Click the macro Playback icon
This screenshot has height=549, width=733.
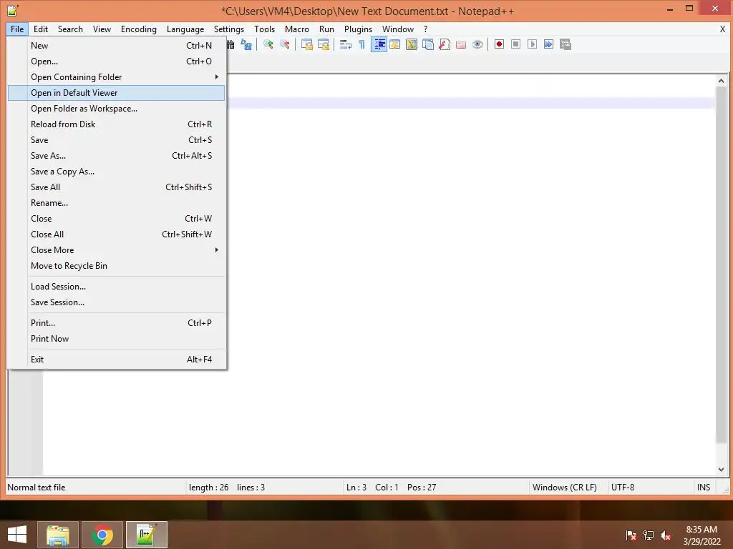coord(532,44)
